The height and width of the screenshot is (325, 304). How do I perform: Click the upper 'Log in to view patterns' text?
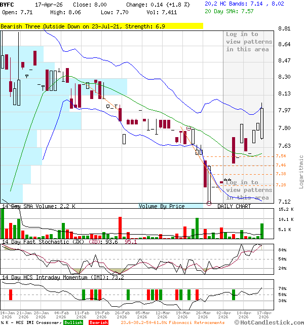(x=249, y=42)
